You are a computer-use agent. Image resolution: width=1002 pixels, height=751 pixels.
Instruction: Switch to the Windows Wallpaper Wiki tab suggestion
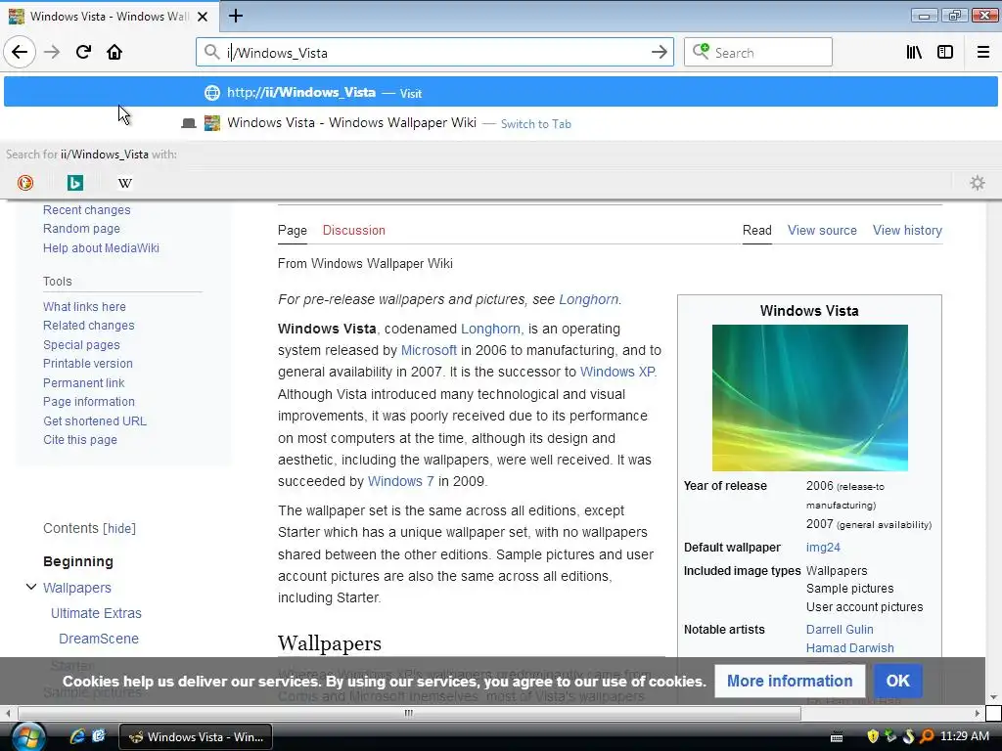(500, 123)
